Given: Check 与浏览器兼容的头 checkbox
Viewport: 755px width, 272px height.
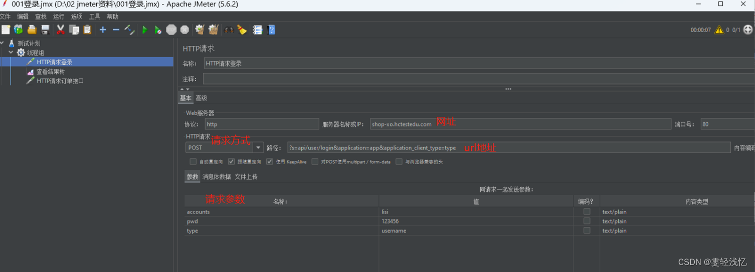Looking at the screenshot, I should (x=399, y=161).
